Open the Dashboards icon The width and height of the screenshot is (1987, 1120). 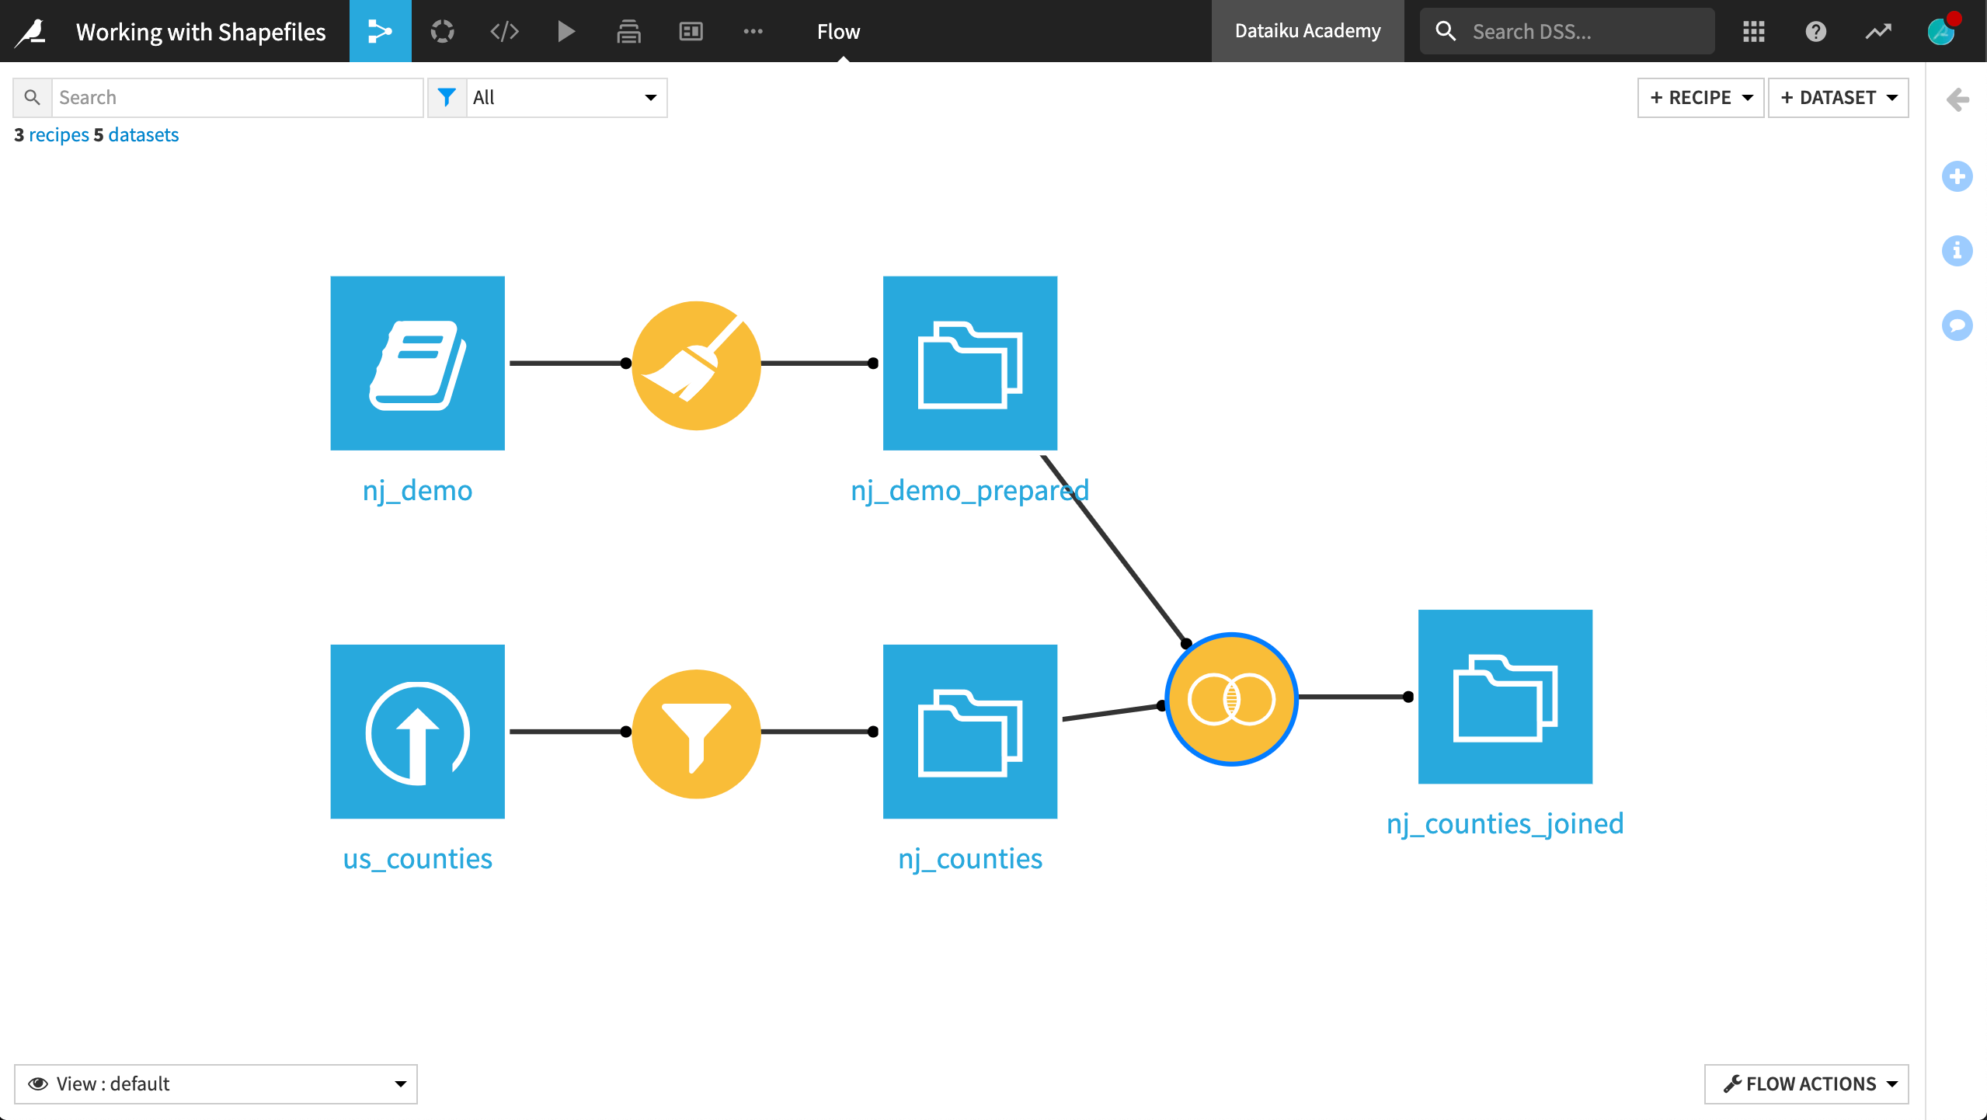click(x=691, y=31)
